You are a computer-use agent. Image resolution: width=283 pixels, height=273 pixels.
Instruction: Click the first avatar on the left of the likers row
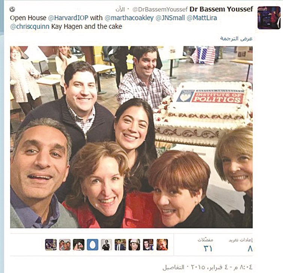click(x=51, y=244)
